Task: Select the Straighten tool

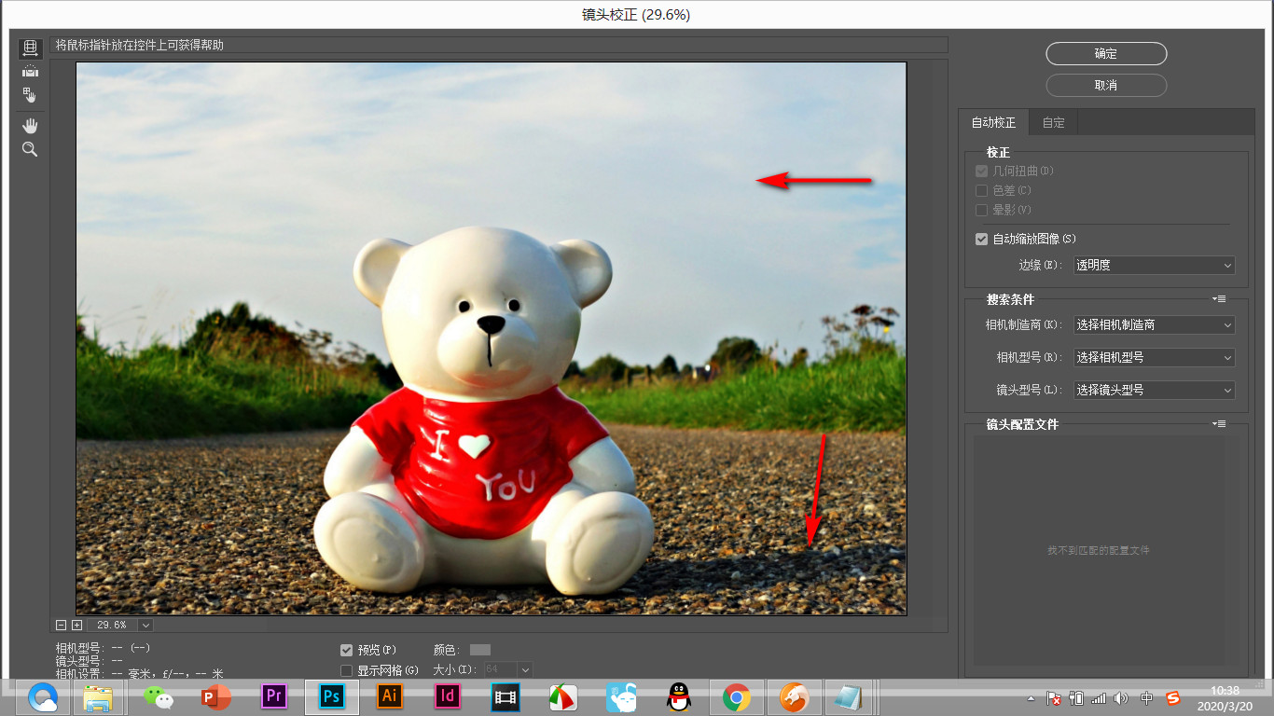Action: click(x=30, y=70)
